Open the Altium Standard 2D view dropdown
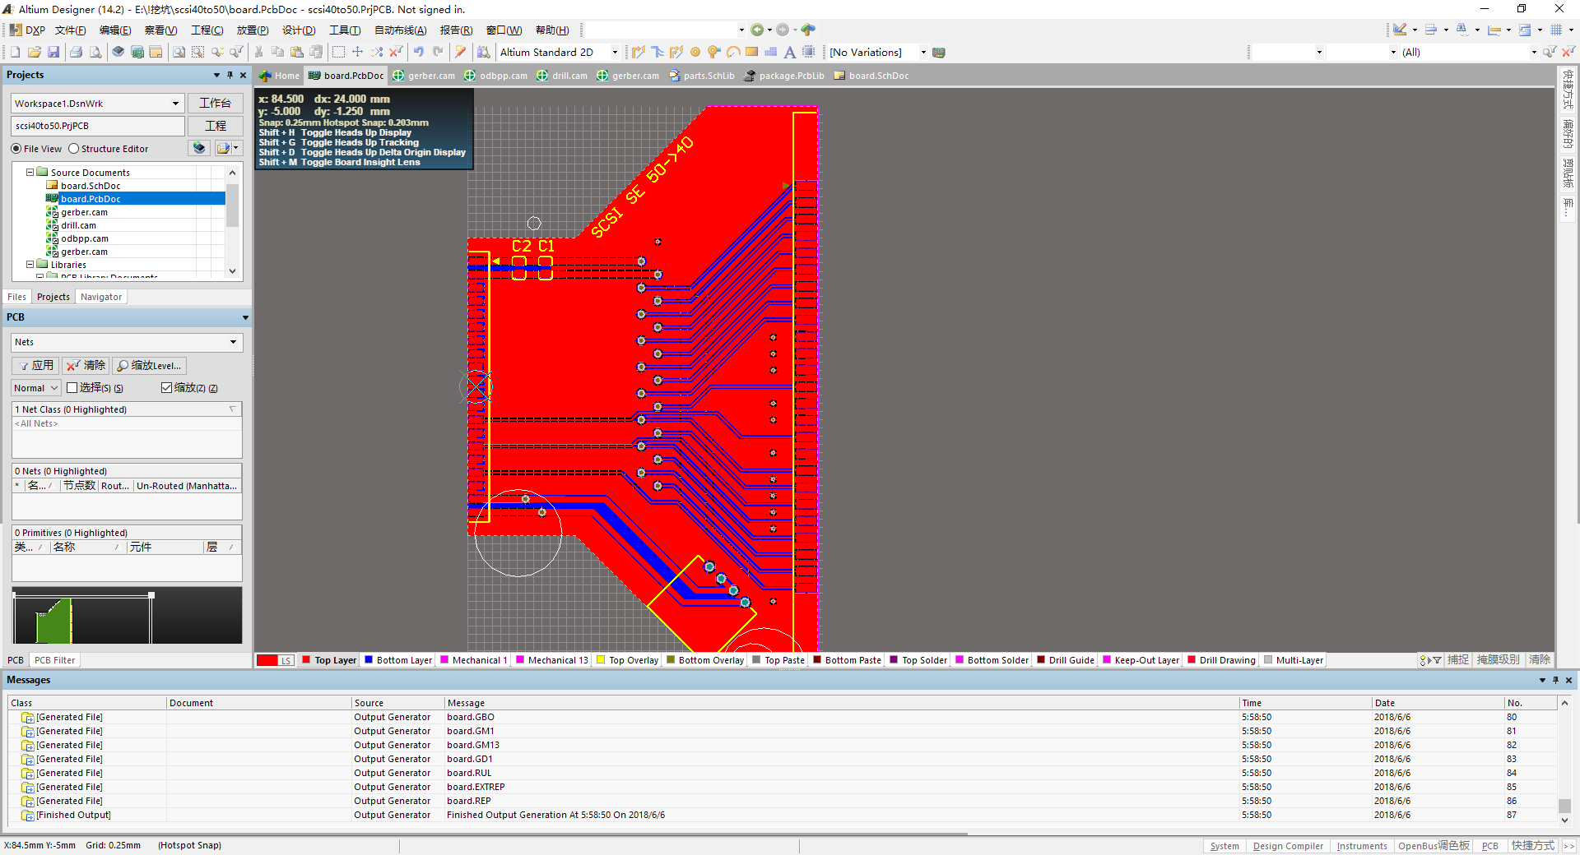Viewport: 1580px width, 855px height. point(615,52)
